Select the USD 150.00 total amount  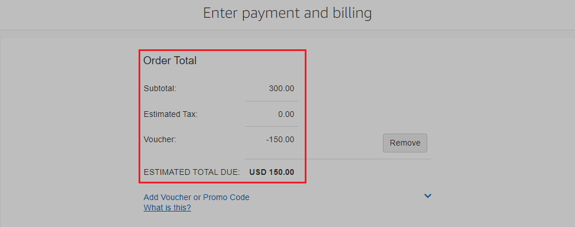click(x=272, y=172)
